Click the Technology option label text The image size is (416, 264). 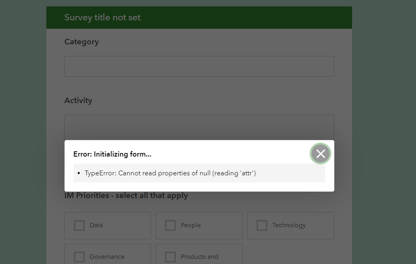click(x=289, y=225)
